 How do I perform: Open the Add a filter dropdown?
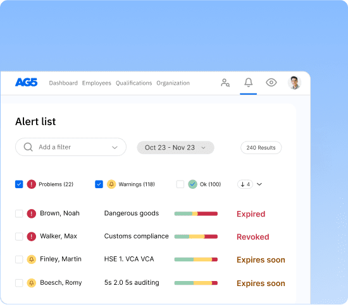71,147
